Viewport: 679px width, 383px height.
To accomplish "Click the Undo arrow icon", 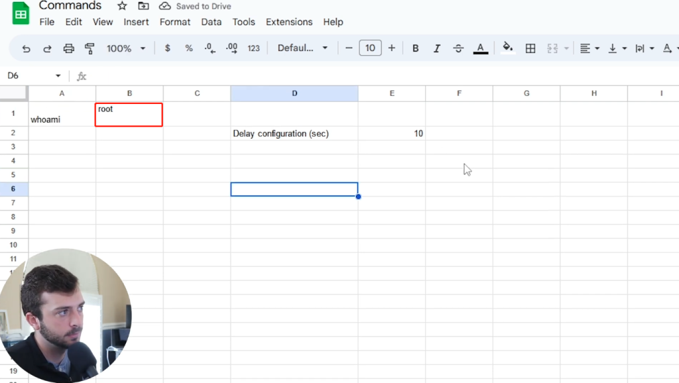I will 27,48.
